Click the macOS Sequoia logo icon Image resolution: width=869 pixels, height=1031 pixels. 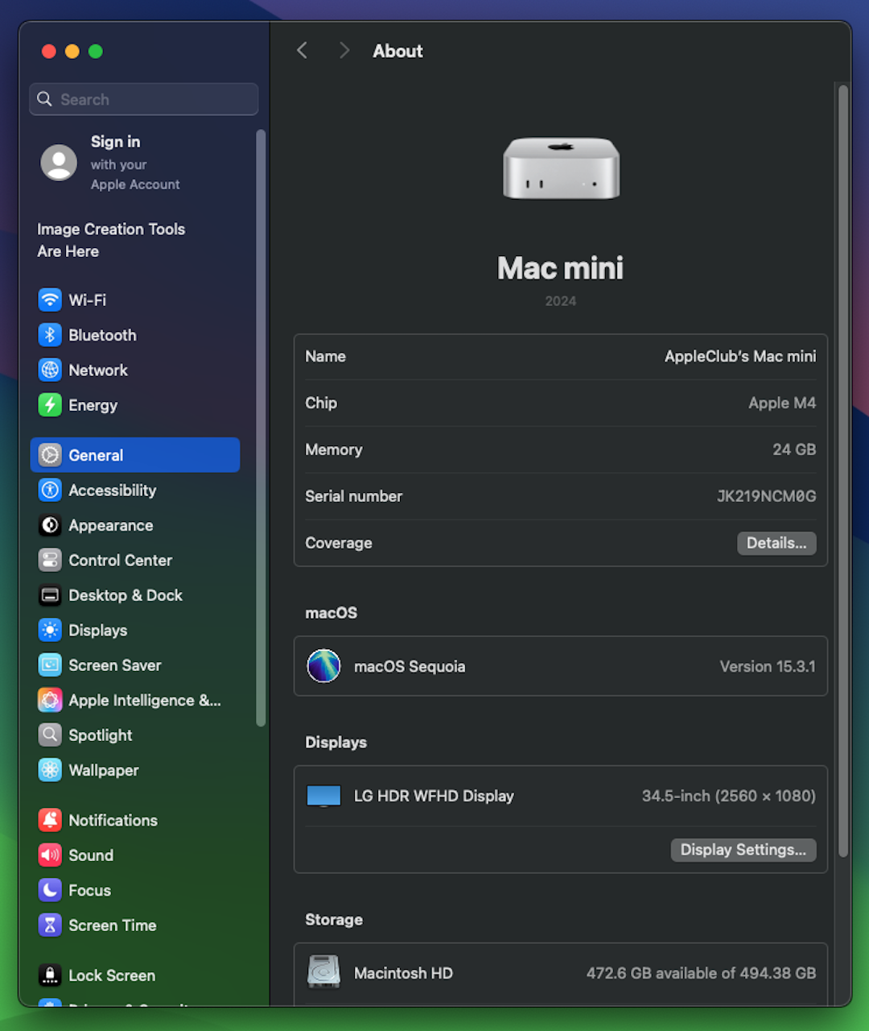(x=323, y=666)
